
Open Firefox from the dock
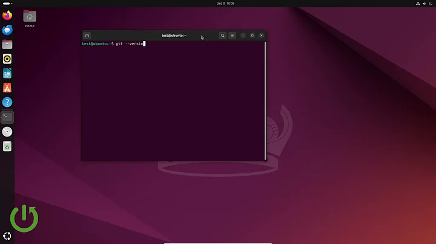[7, 15]
